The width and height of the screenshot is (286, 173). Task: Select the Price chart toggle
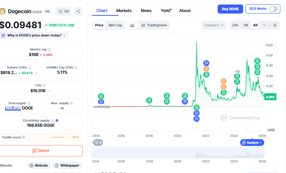[x=99, y=25]
